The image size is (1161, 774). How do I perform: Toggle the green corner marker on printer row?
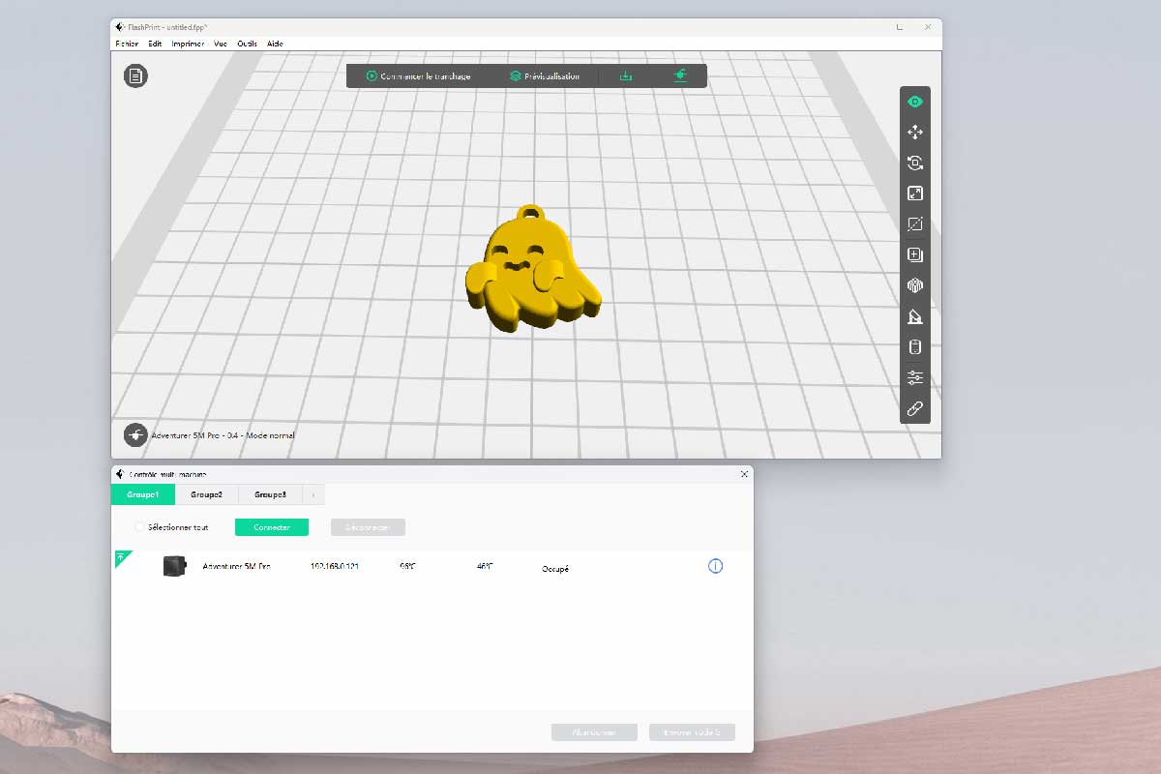[121, 557]
